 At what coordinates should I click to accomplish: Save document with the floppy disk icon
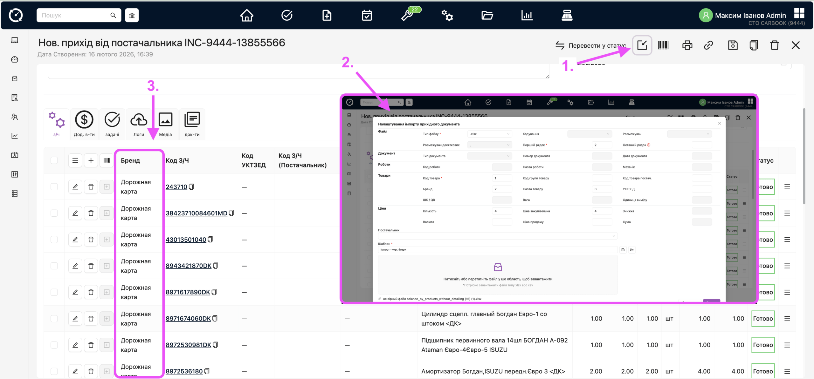[x=733, y=45]
